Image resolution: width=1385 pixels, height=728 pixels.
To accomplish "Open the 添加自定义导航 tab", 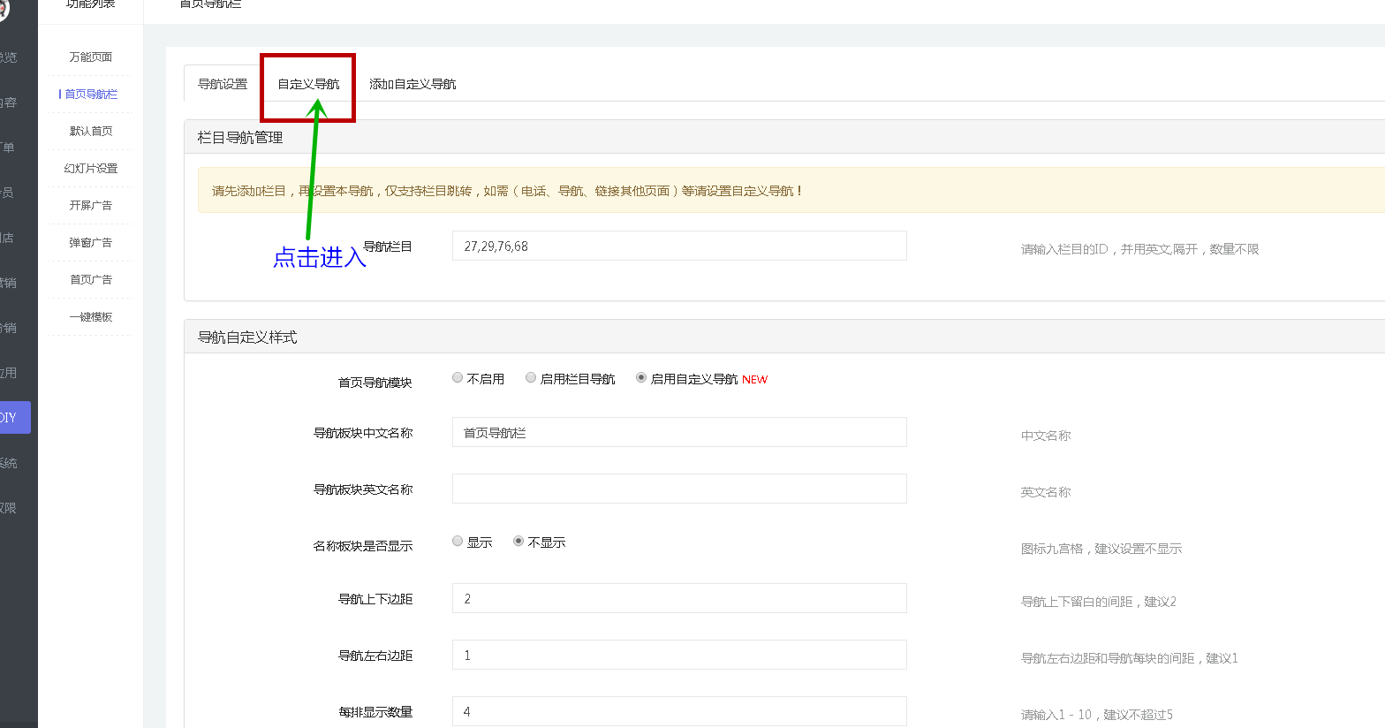I will click(x=412, y=85).
